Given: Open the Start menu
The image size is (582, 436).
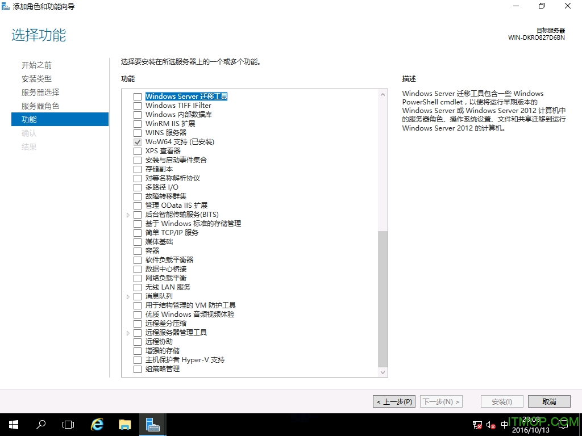Looking at the screenshot, I should point(13,424).
